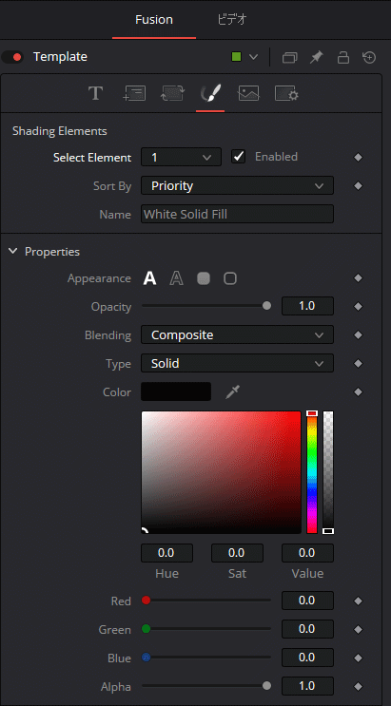
Task: Click the reset icon in Template header
Action: pyautogui.click(x=369, y=57)
